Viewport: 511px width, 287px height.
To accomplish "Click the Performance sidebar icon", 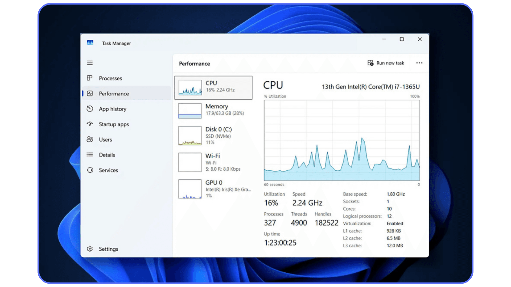I will (x=90, y=94).
